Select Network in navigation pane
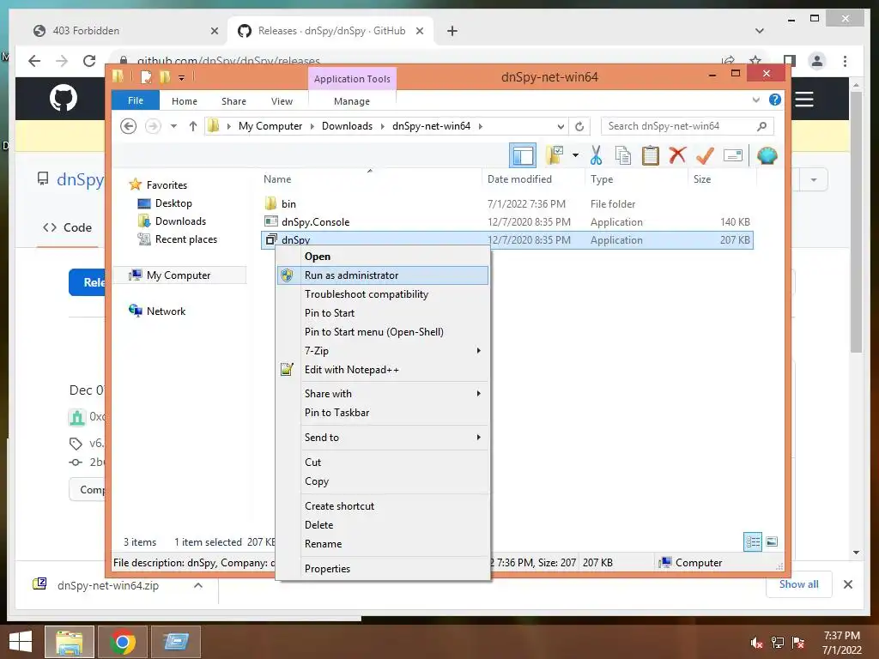Image resolution: width=879 pixels, height=659 pixels. pos(158,311)
